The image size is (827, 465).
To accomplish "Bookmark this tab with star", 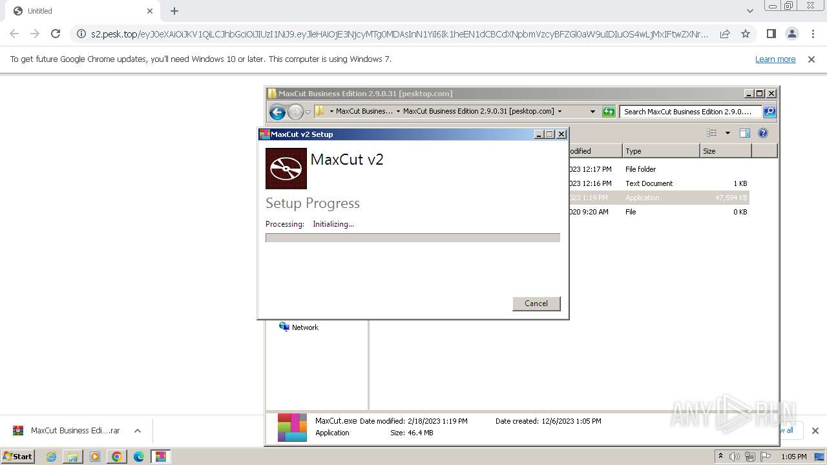I will pos(746,34).
